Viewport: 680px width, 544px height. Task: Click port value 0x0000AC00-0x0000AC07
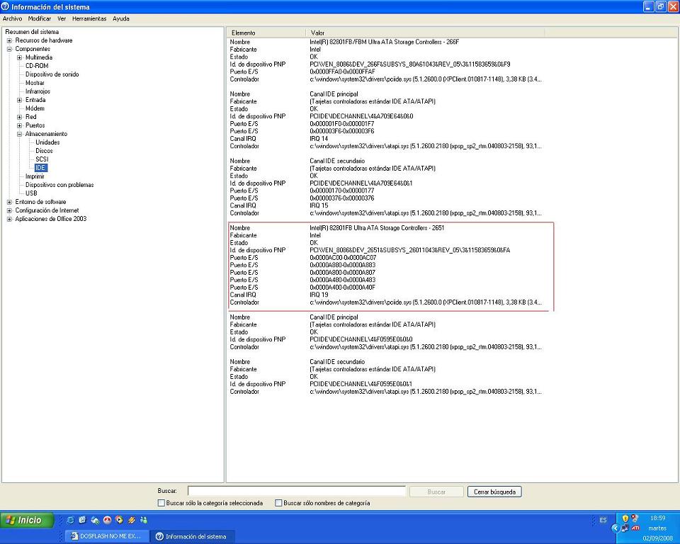point(343,257)
